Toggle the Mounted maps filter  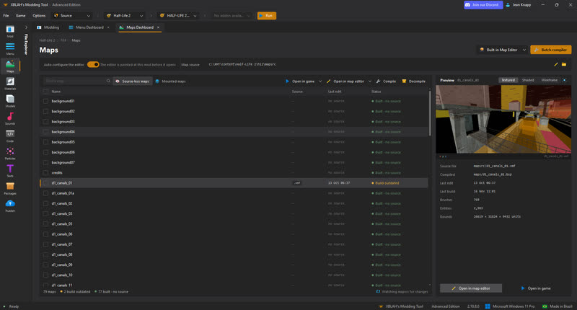click(x=170, y=81)
